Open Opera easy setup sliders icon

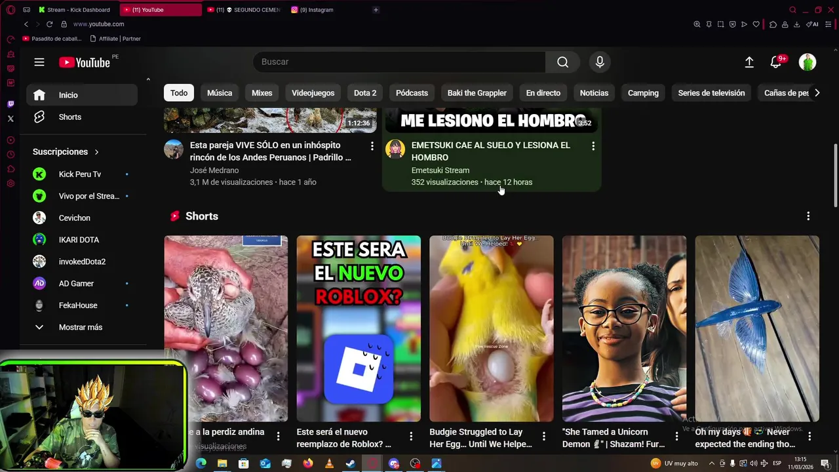pos(830,24)
